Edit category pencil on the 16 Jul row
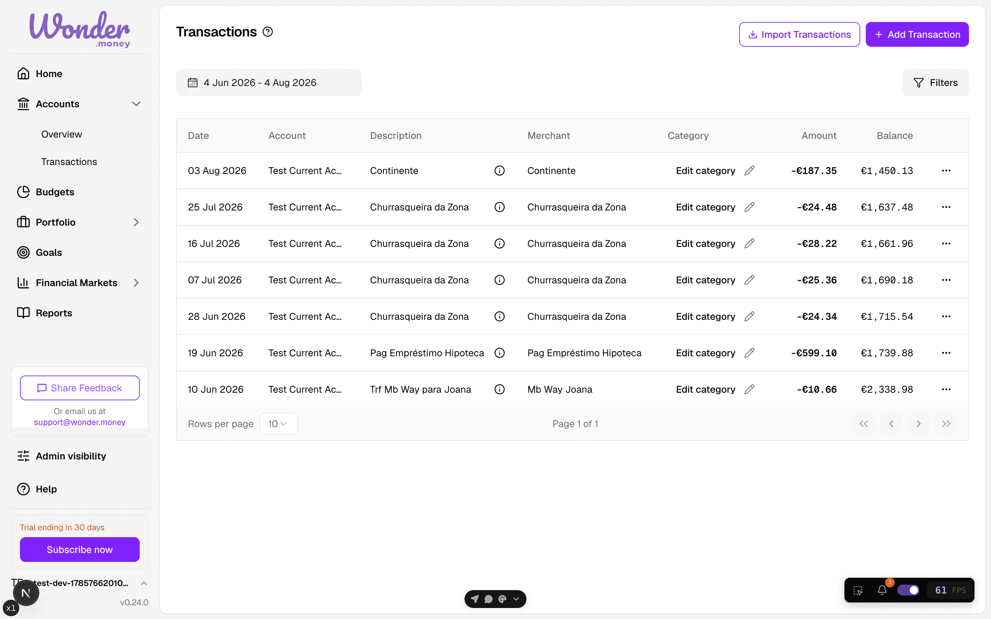 749,243
